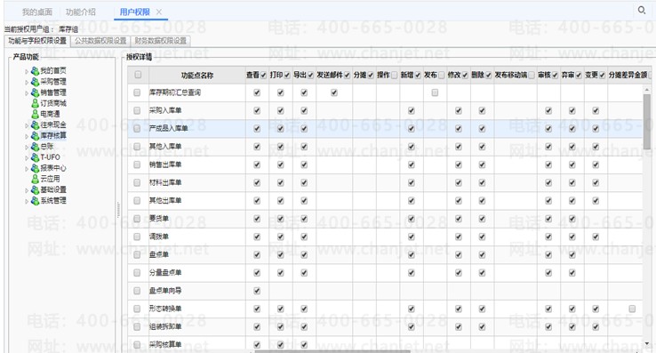Switch to the 功能介绍 tab

point(81,12)
